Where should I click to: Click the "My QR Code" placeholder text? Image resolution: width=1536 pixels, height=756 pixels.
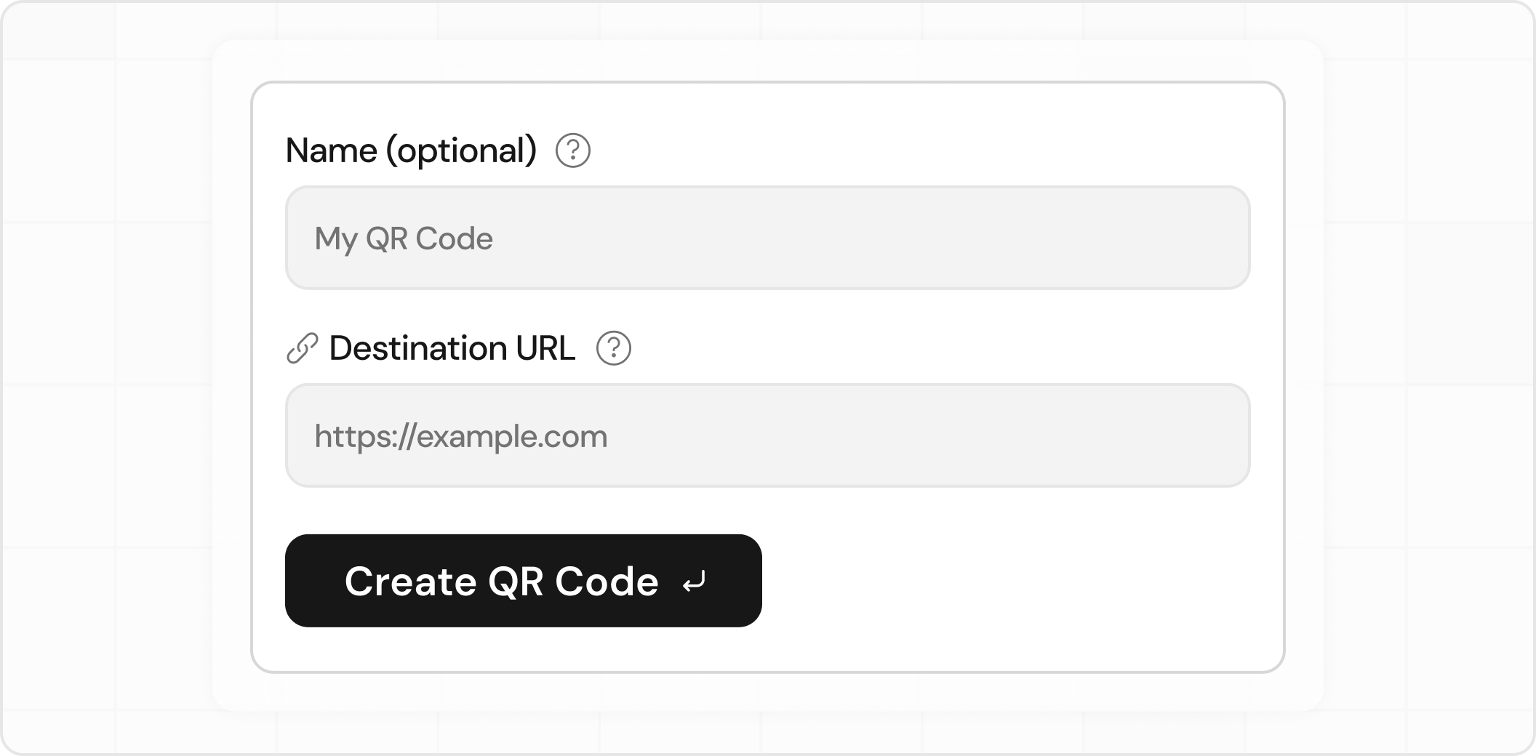click(404, 239)
